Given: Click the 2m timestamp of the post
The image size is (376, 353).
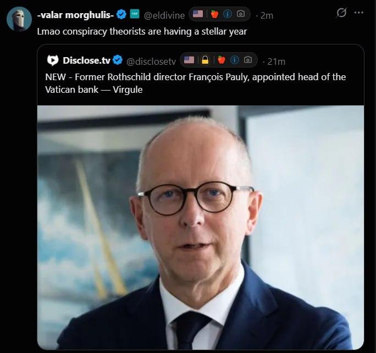Looking at the screenshot, I should (x=266, y=15).
